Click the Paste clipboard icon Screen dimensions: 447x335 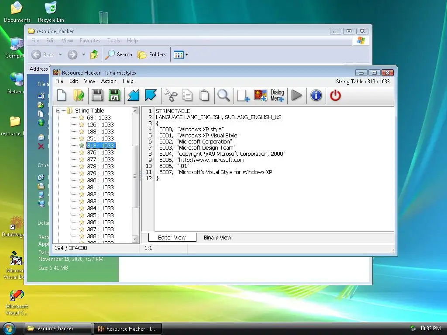(204, 96)
